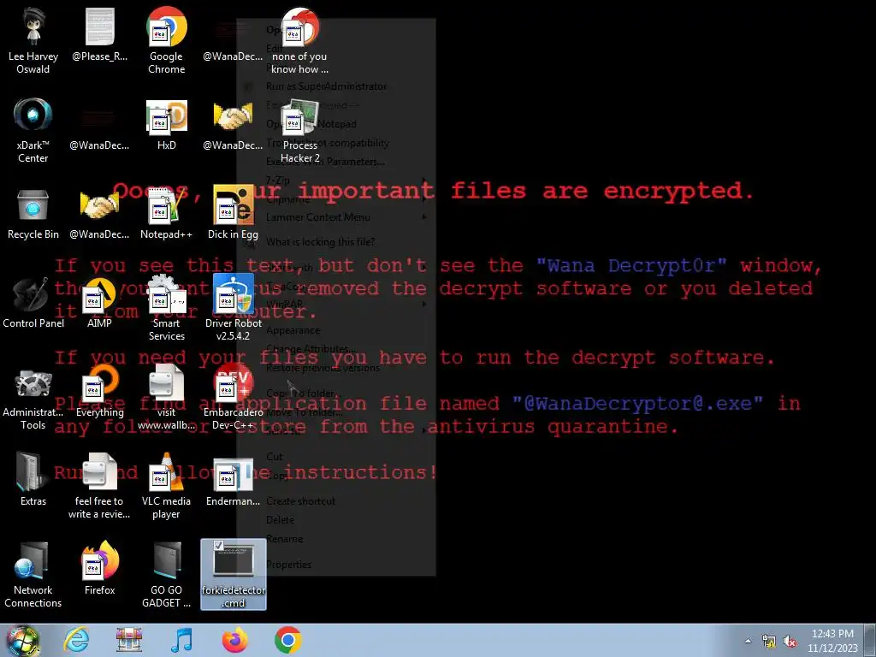Launch Google Chrome from the taskbar
876x657 pixels.
tap(288, 640)
